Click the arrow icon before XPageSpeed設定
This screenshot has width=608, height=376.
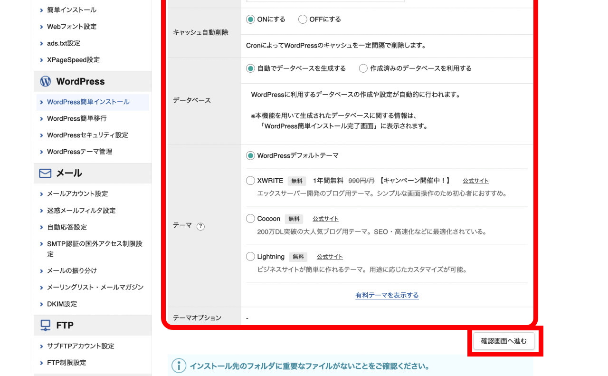40,60
